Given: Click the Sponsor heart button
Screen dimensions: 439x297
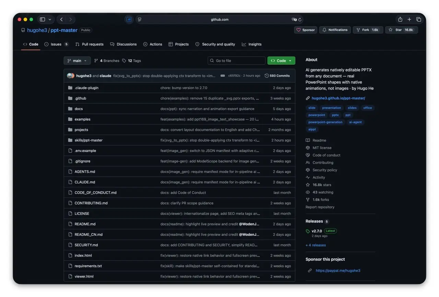Looking at the screenshot, I should pyautogui.click(x=306, y=30).
